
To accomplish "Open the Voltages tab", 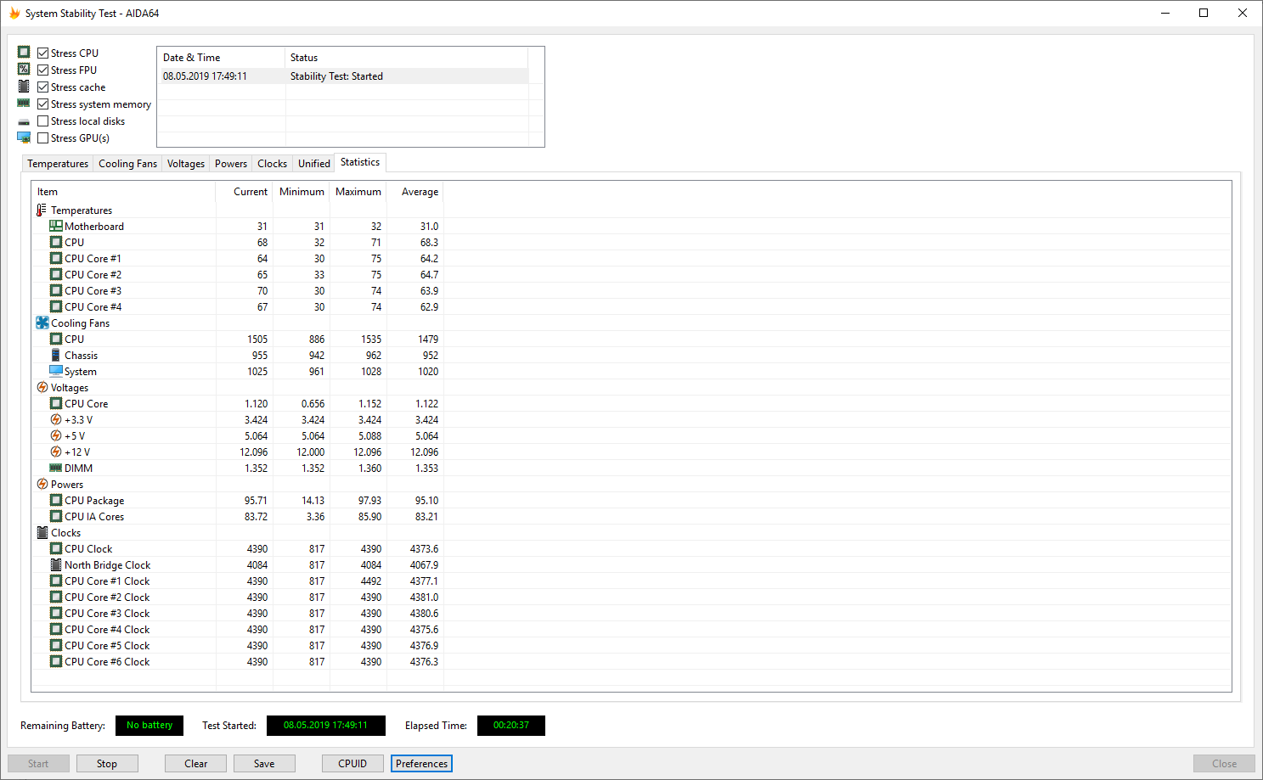I will (186, 164).
